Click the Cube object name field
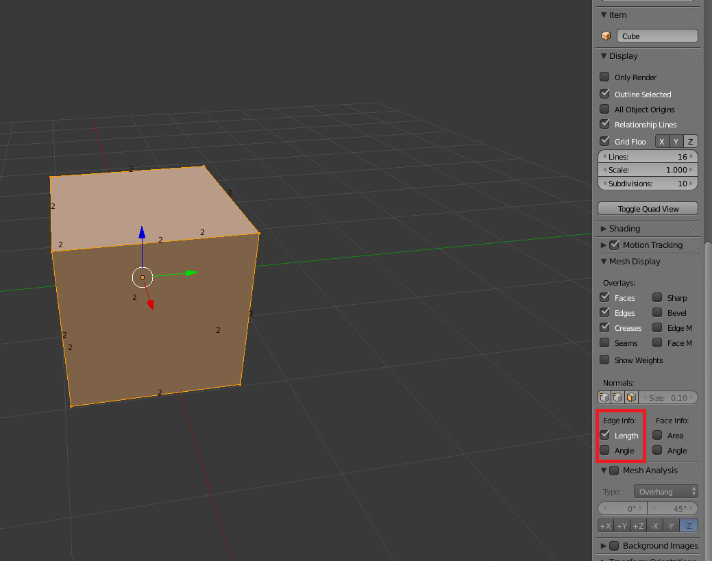 pyautogui.click(x=656, y=36)
